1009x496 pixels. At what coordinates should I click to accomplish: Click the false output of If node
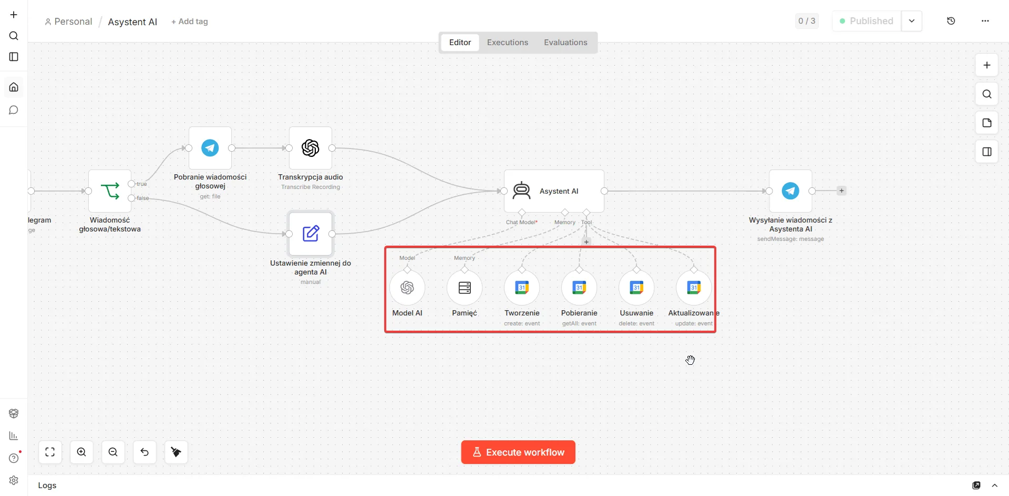coord(131,198)
